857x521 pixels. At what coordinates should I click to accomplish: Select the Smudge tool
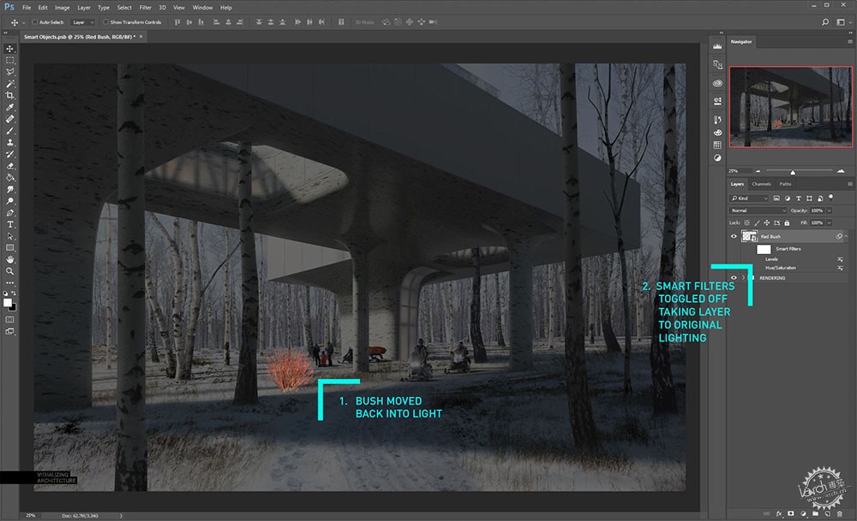pyautogui.click(x=9, y=189)
